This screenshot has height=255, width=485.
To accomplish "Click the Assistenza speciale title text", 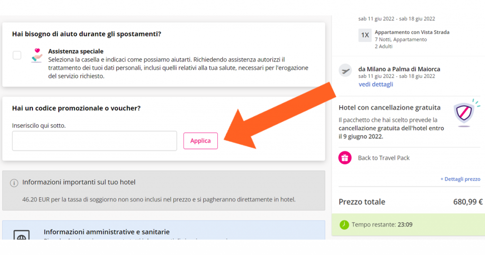I will tap(76, 51).
